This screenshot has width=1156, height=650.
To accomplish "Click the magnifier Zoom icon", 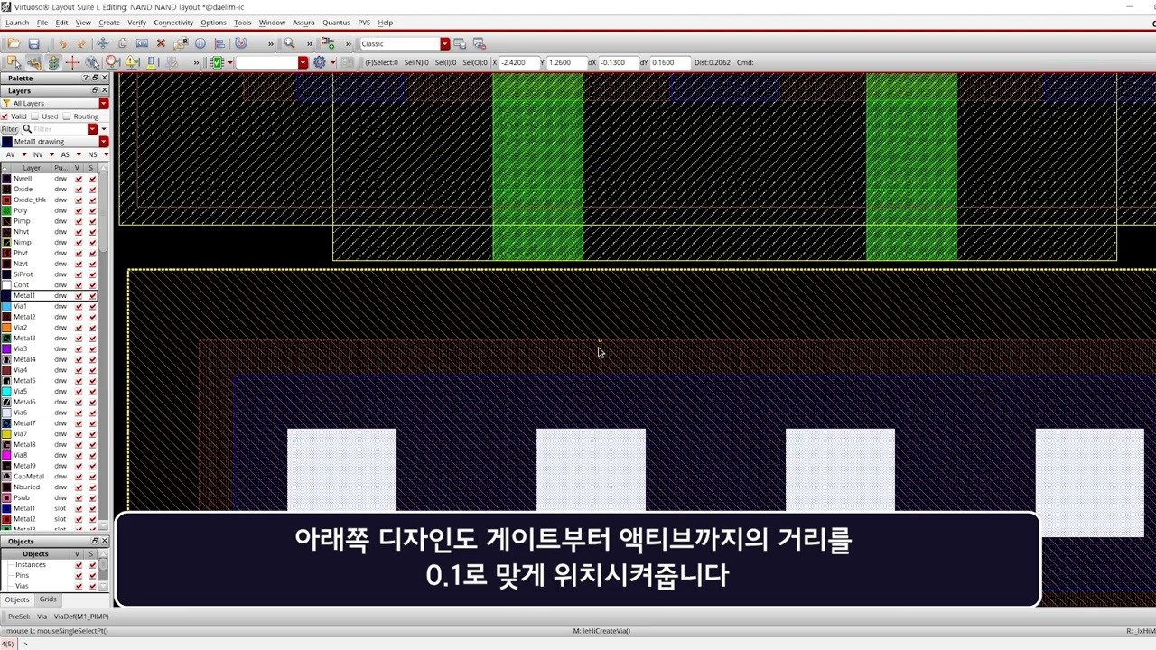I will [x=289, y=43].
